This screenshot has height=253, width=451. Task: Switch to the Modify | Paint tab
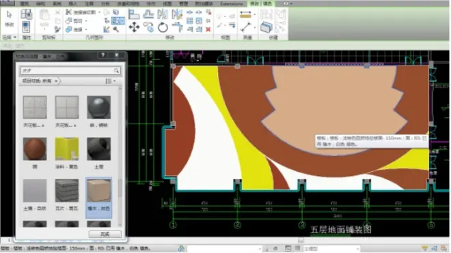point(261,3)
